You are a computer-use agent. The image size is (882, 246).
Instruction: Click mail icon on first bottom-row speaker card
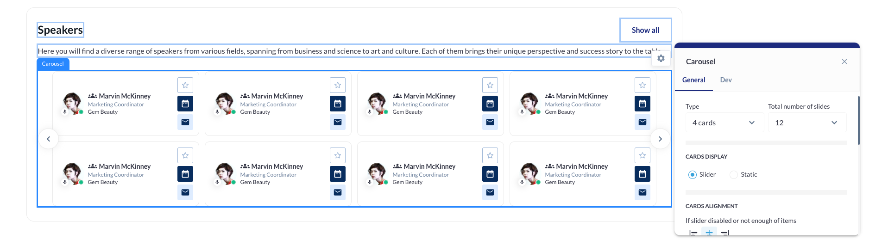pos(185,192)
